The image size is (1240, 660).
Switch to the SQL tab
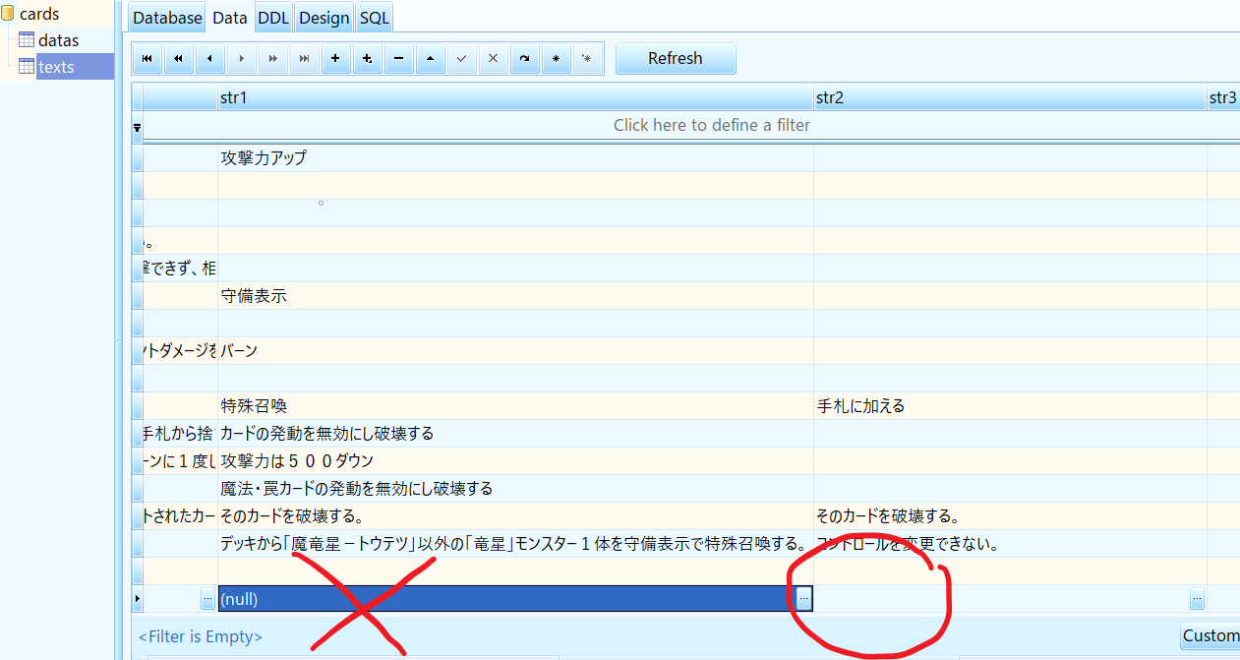tap(374, 17)
